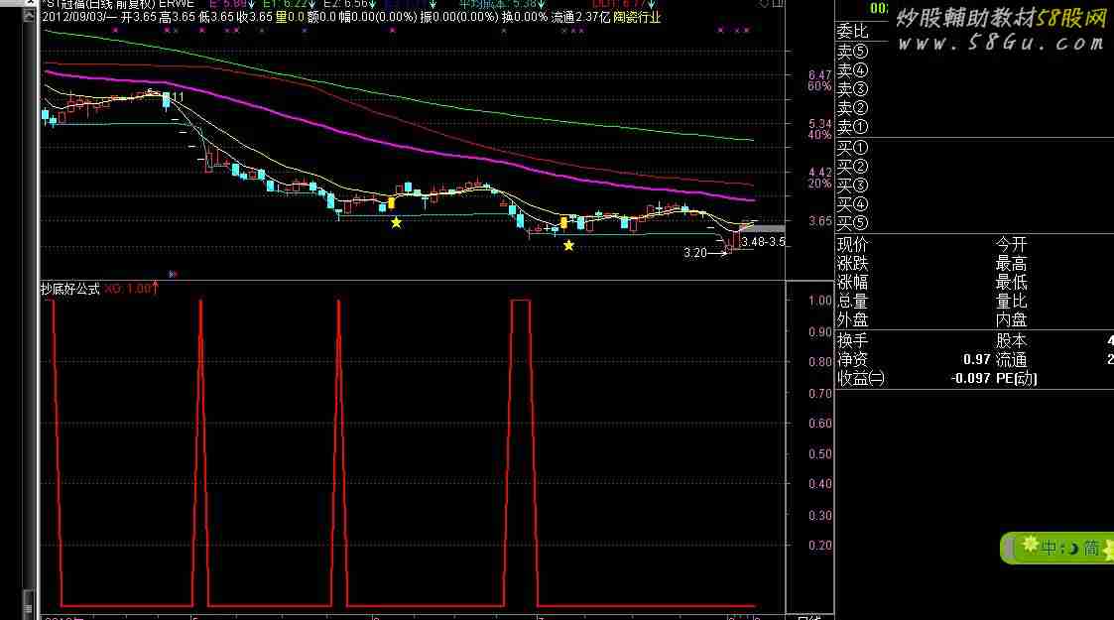Click the second yellow star near the chart low
This screenshot has height=620, width=1114.
tap(568, 245)
